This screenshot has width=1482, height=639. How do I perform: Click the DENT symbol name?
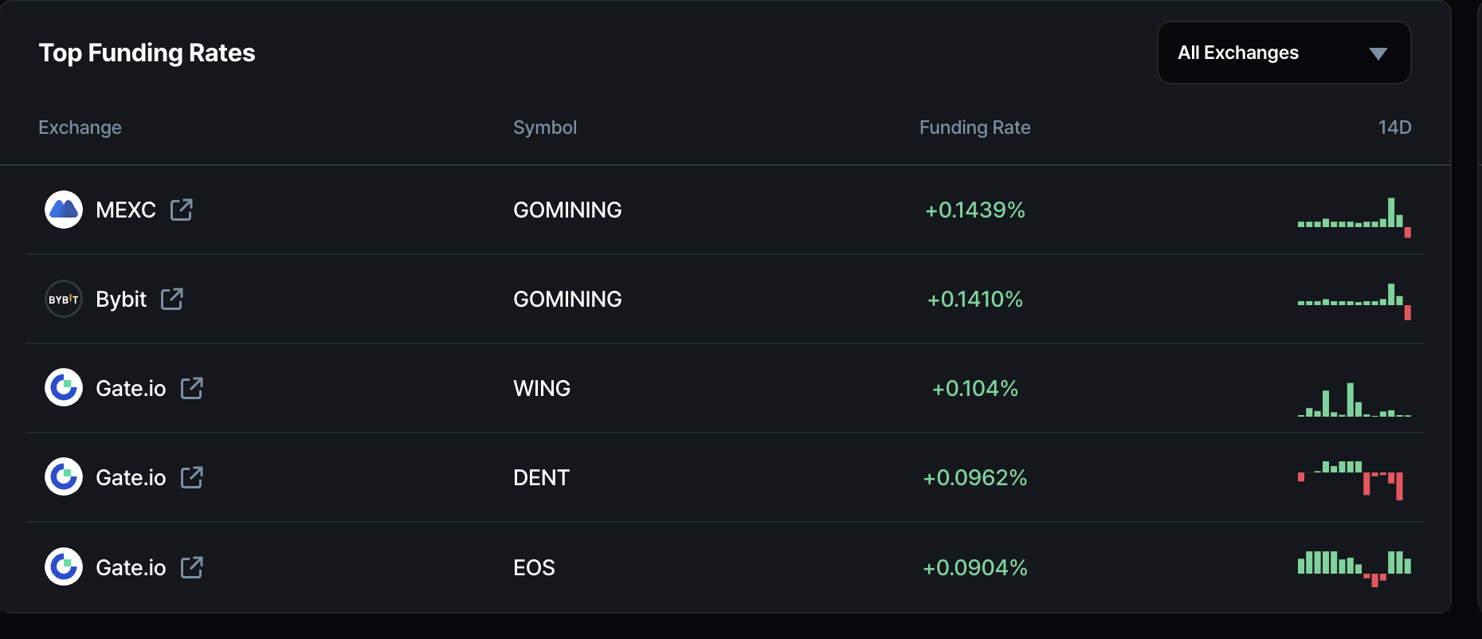pos(541,477)
